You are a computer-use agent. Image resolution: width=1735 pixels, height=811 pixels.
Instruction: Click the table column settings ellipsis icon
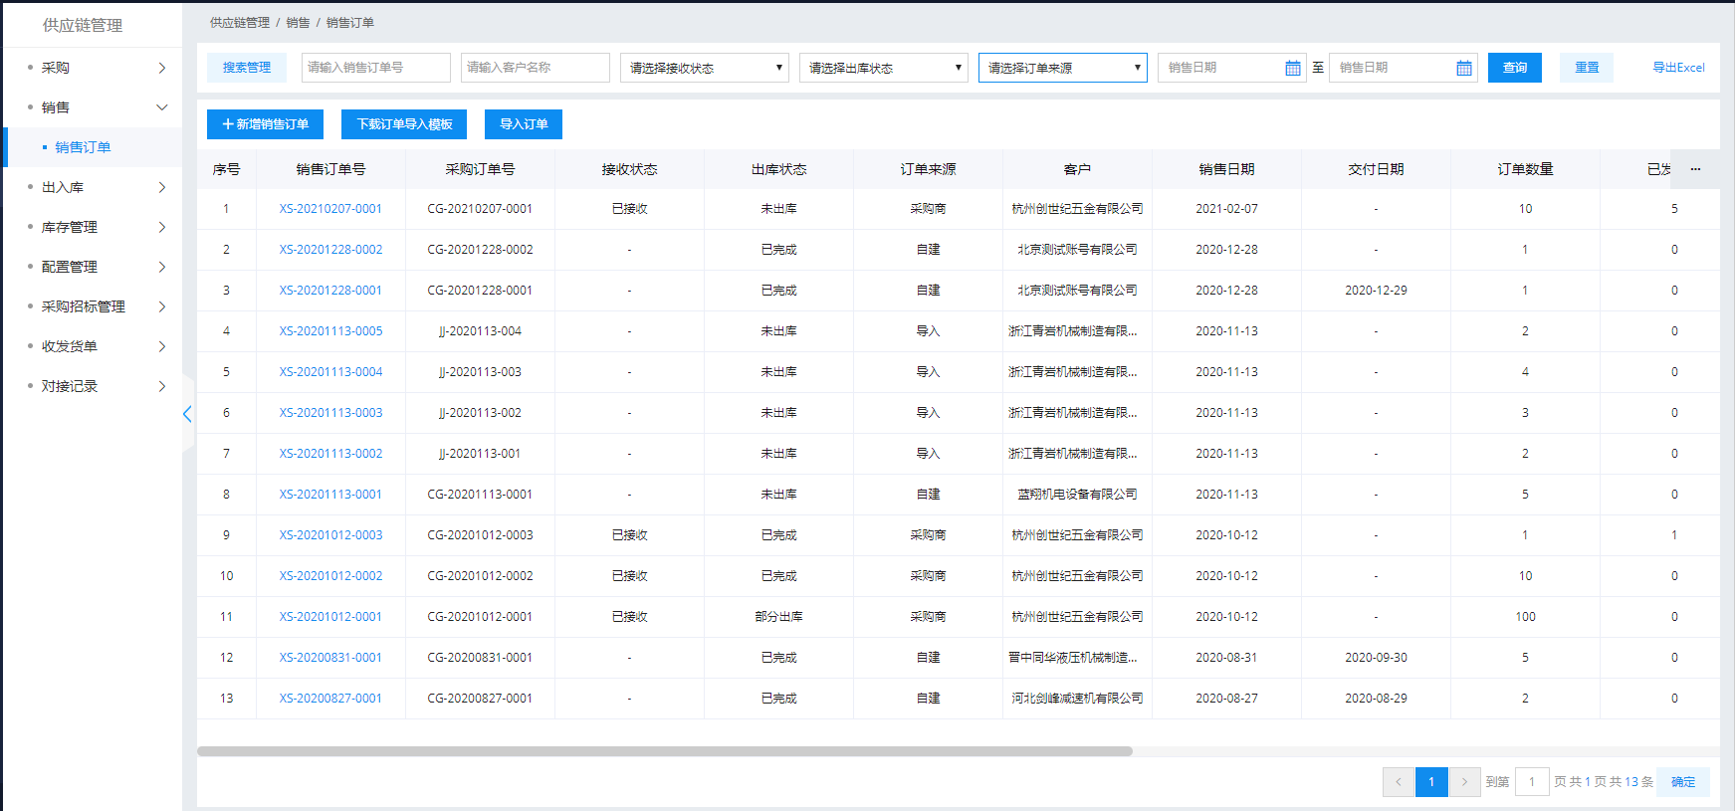(x=1695, y=169)
